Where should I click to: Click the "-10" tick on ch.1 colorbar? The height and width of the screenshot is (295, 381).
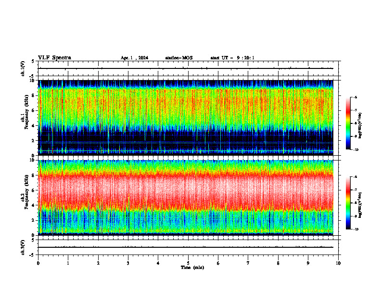(356, 150)
